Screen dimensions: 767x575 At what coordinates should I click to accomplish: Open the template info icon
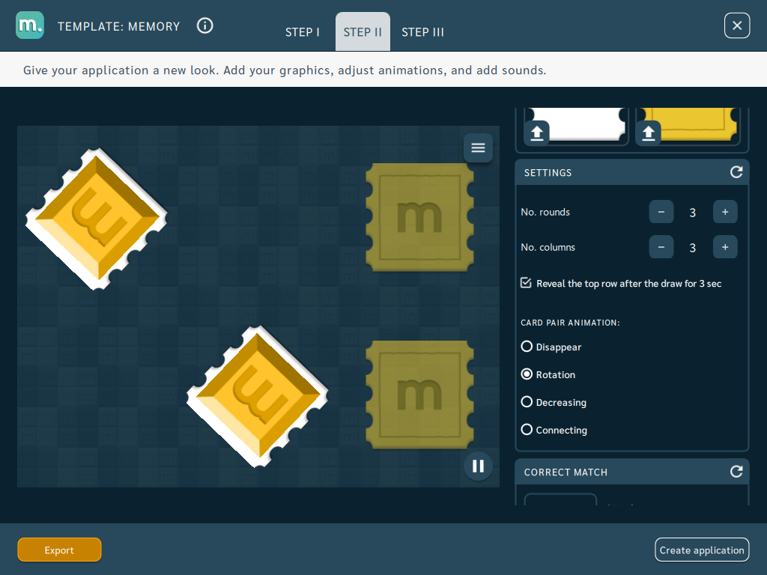pyautogui.click(x=205, y=25)
